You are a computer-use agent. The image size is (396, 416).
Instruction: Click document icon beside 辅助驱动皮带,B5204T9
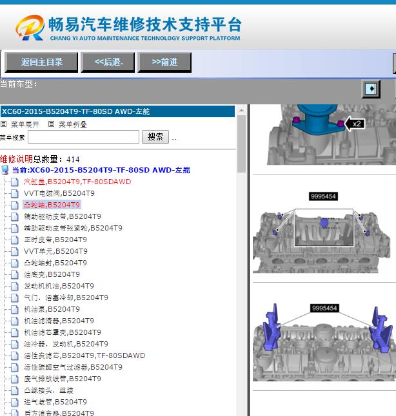(x=15, y=216)
